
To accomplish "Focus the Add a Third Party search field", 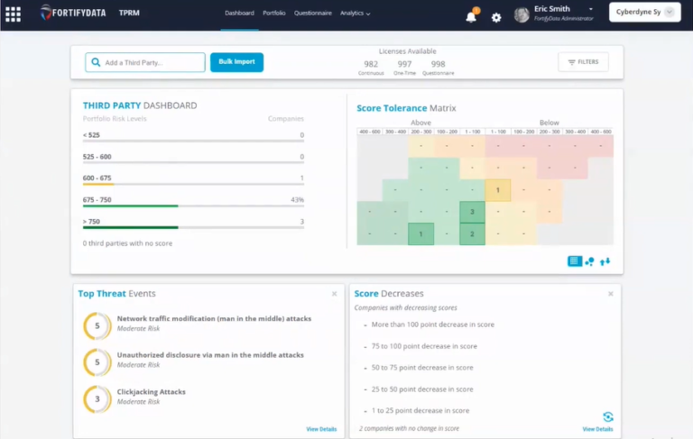I will (145, 62).
